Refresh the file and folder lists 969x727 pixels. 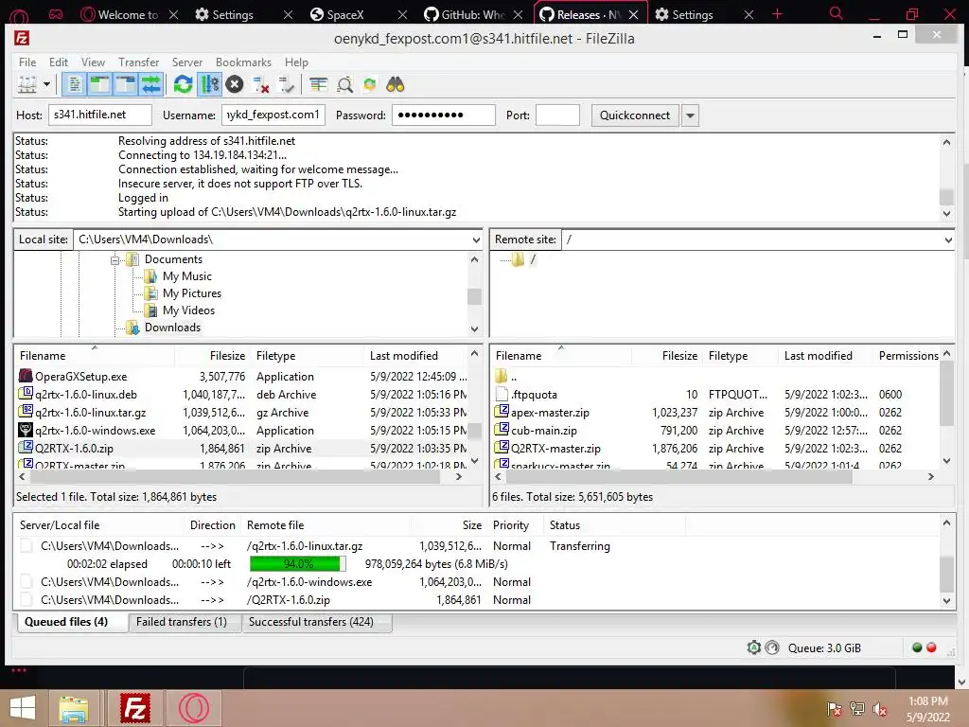coord(183,84)
